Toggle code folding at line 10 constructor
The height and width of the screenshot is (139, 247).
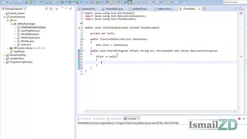(x=84, y=39)
